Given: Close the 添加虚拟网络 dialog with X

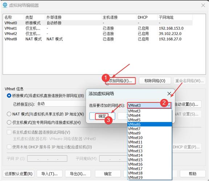Looking at the screenshot, I should click(x=169, y=94).
